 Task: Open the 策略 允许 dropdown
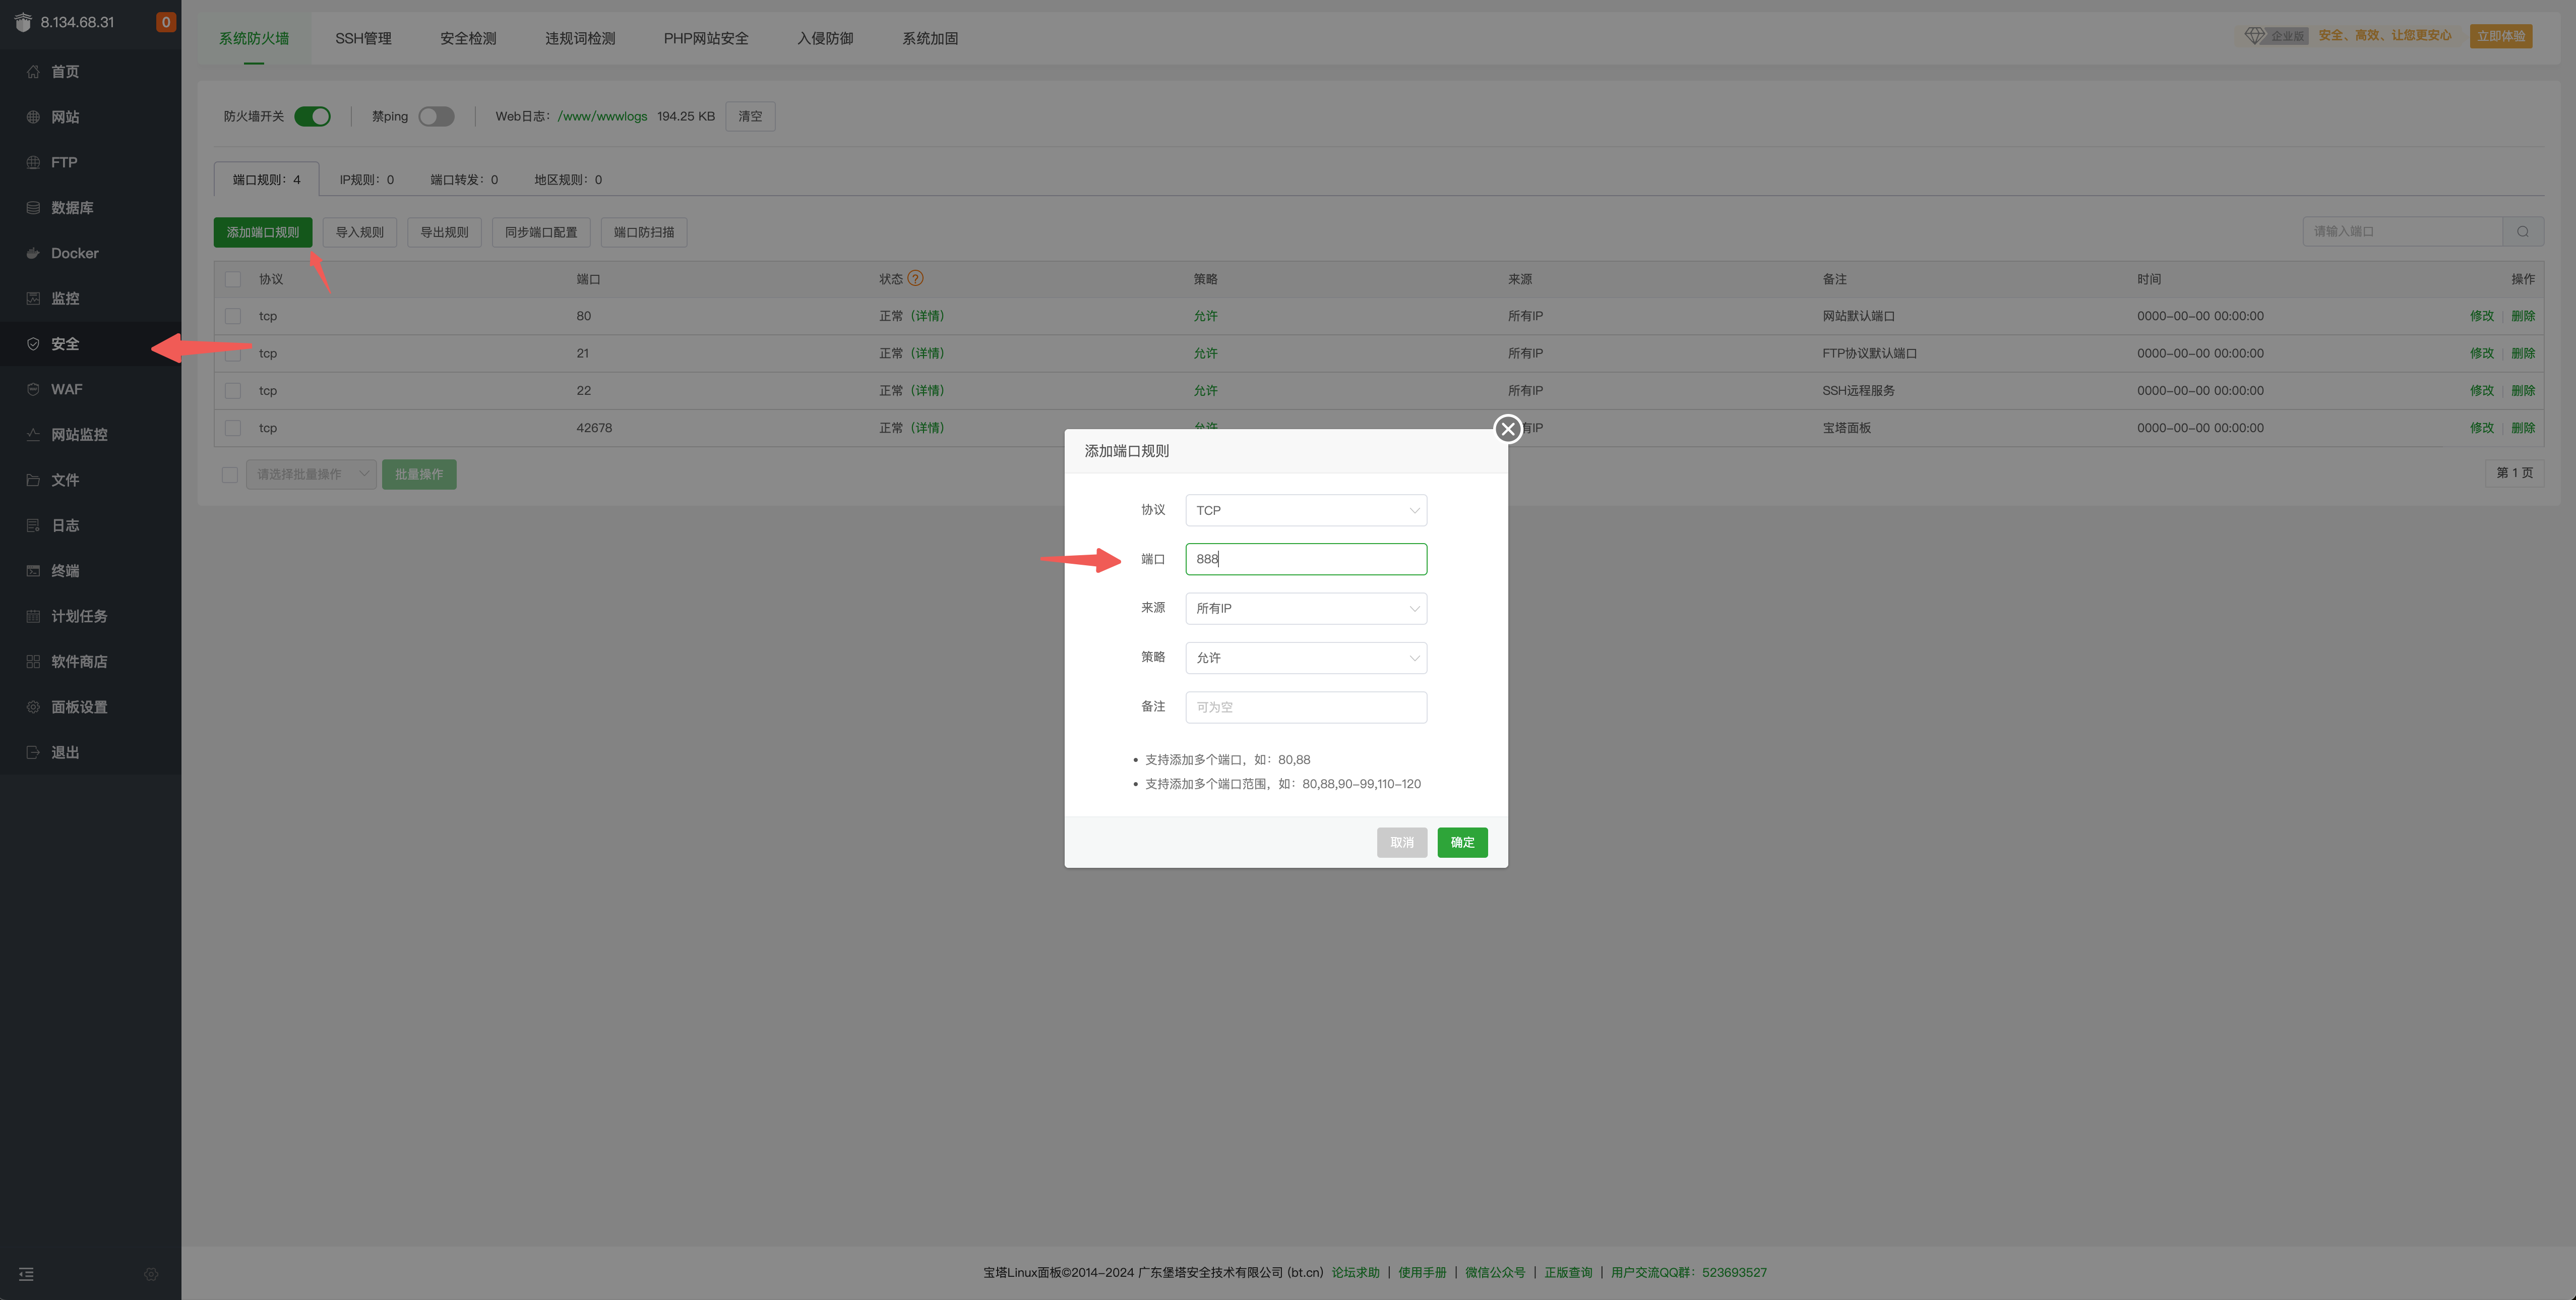(1306, 658)
